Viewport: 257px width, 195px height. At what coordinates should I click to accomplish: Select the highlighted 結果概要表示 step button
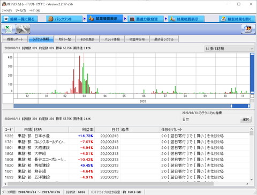[x=105, y=19]
